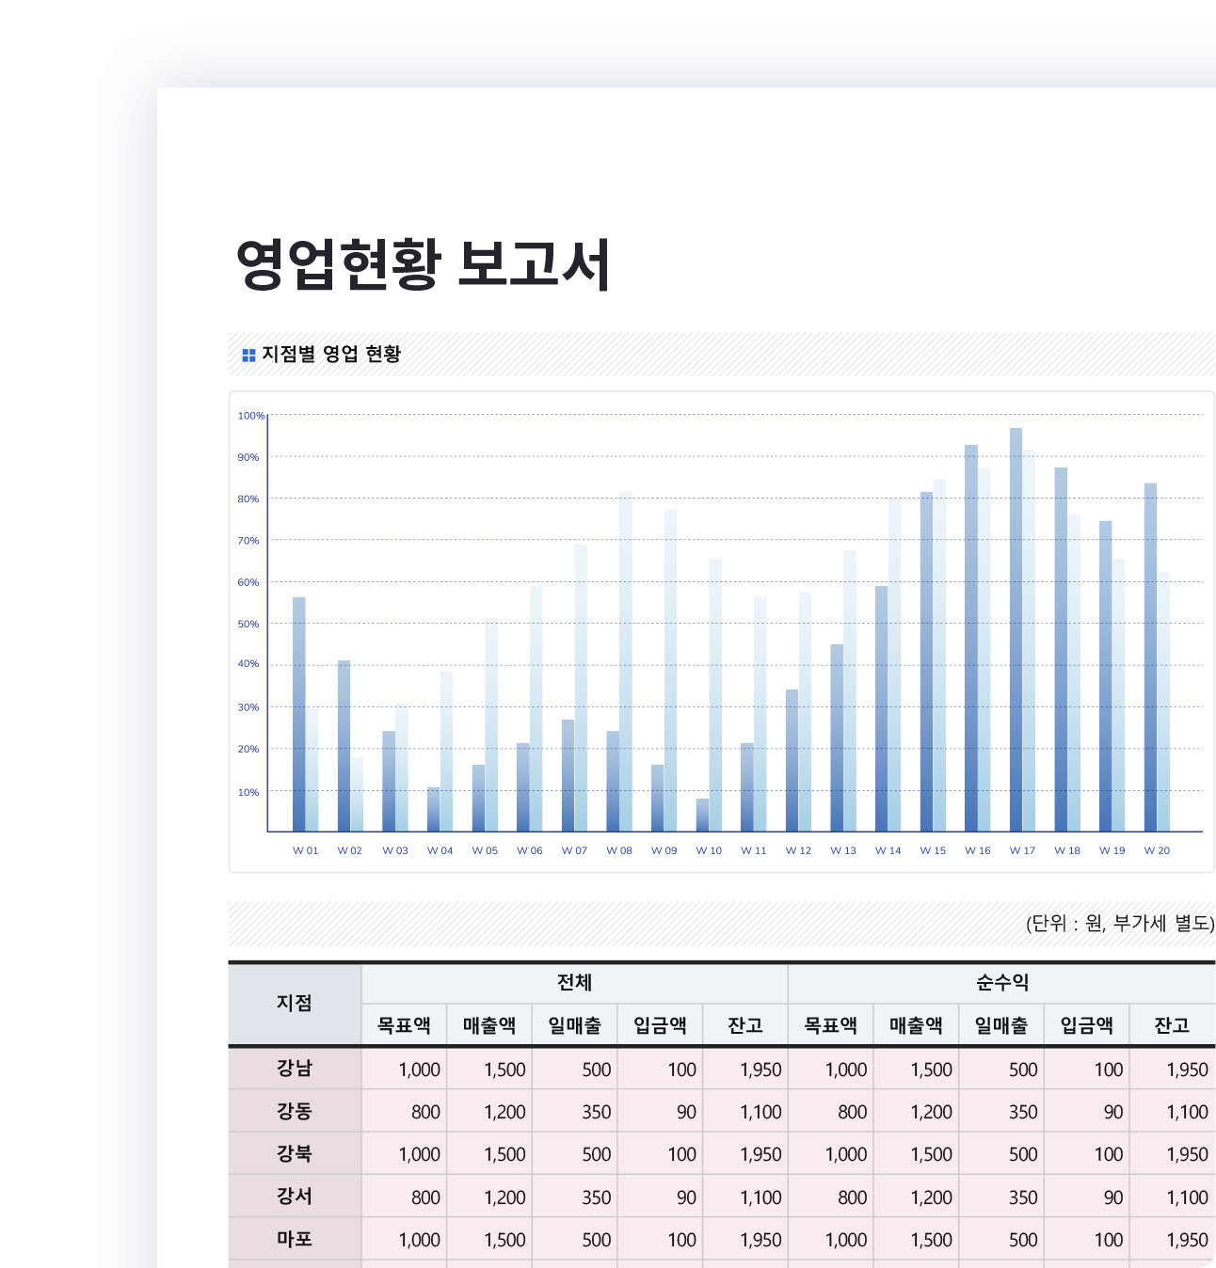Select 입금액 column header under 전체
The image size is (1216, 1268).
660,1024
